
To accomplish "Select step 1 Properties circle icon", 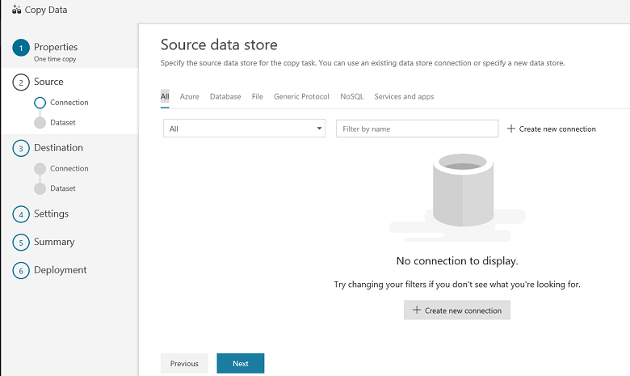I will click(20, 48).
